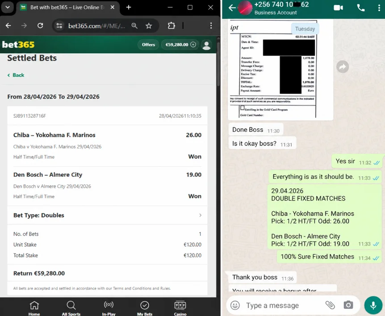Click the 28/04/2026 11:10:35 timestamp
This screenshot has width=385, height=316.
[x=180, y=116]
